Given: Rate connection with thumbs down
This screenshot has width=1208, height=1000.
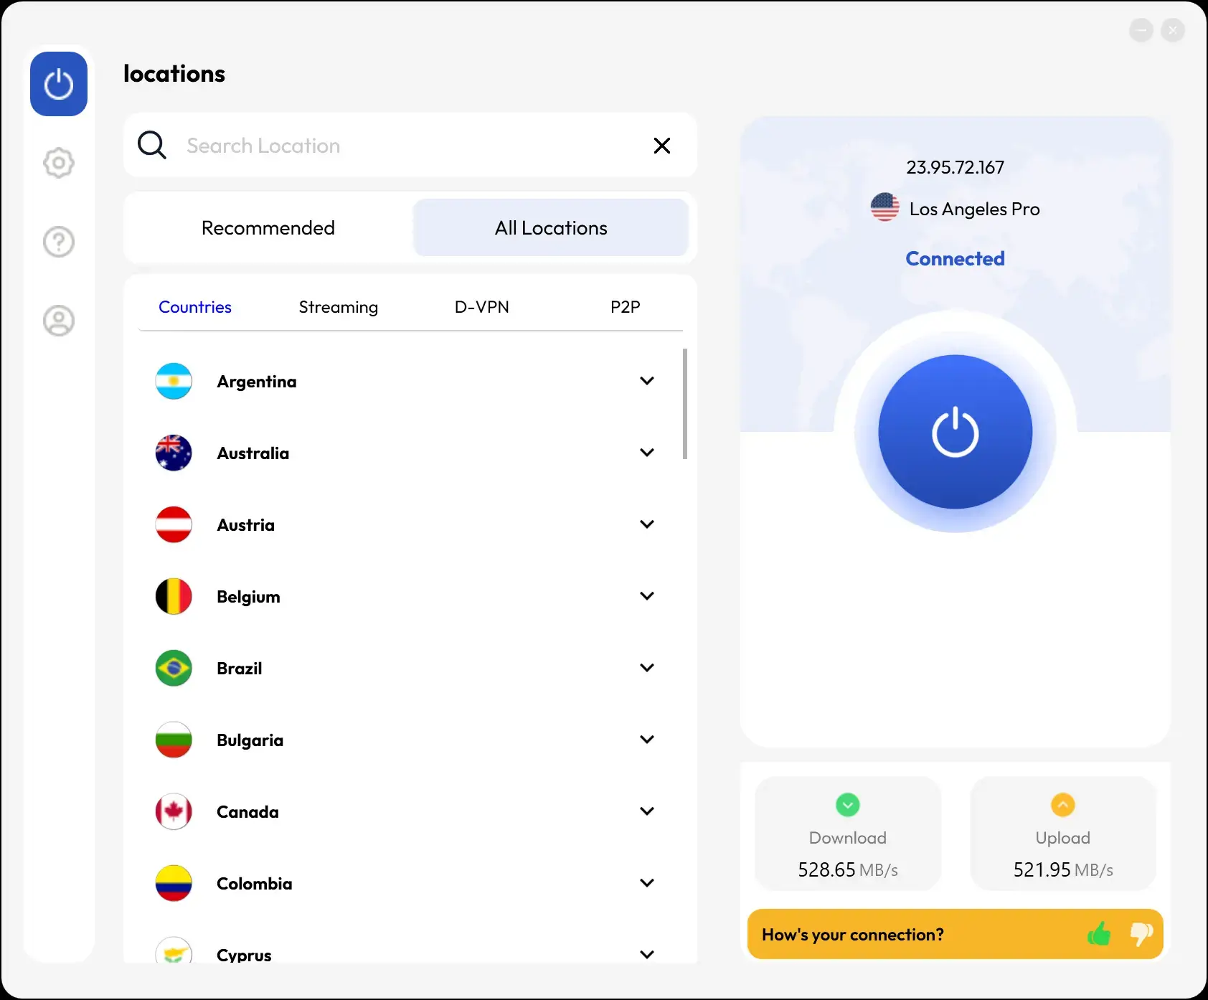Looking at the screenshot, I should (x=1141, y=934).
